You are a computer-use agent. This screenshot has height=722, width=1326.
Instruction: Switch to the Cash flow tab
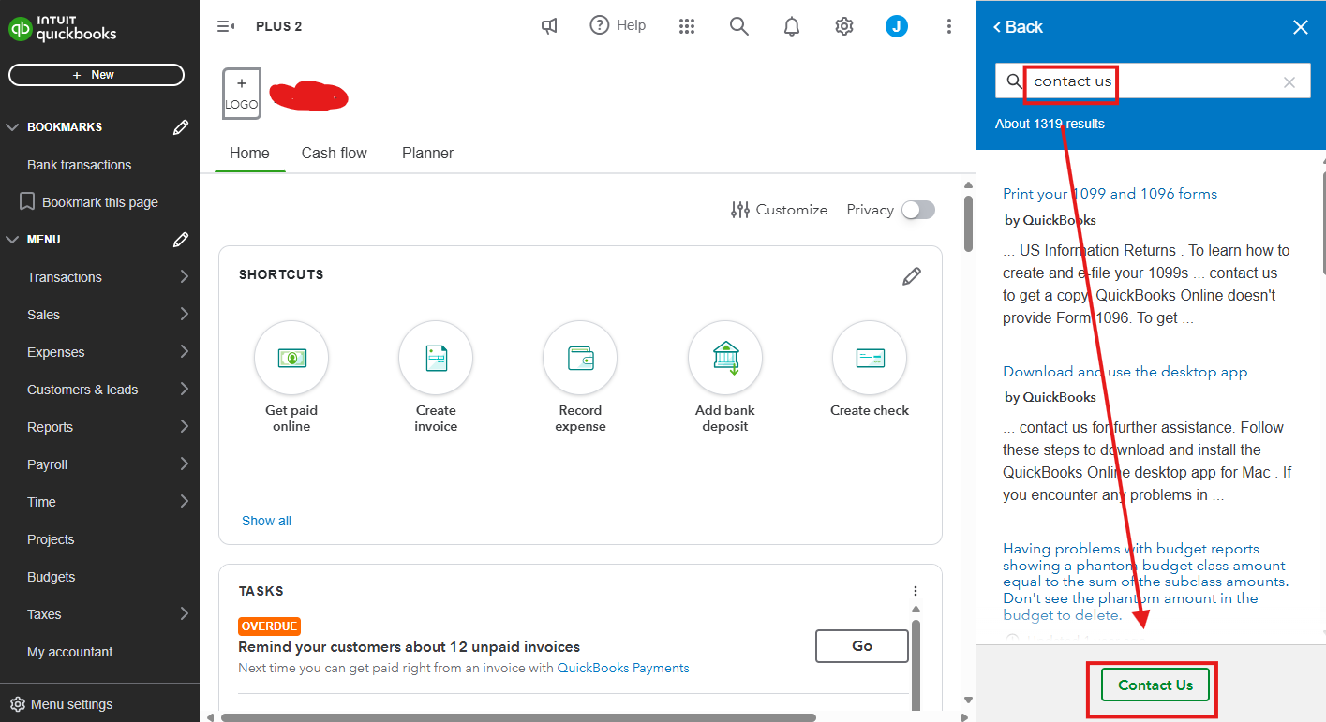coord(335,154)
